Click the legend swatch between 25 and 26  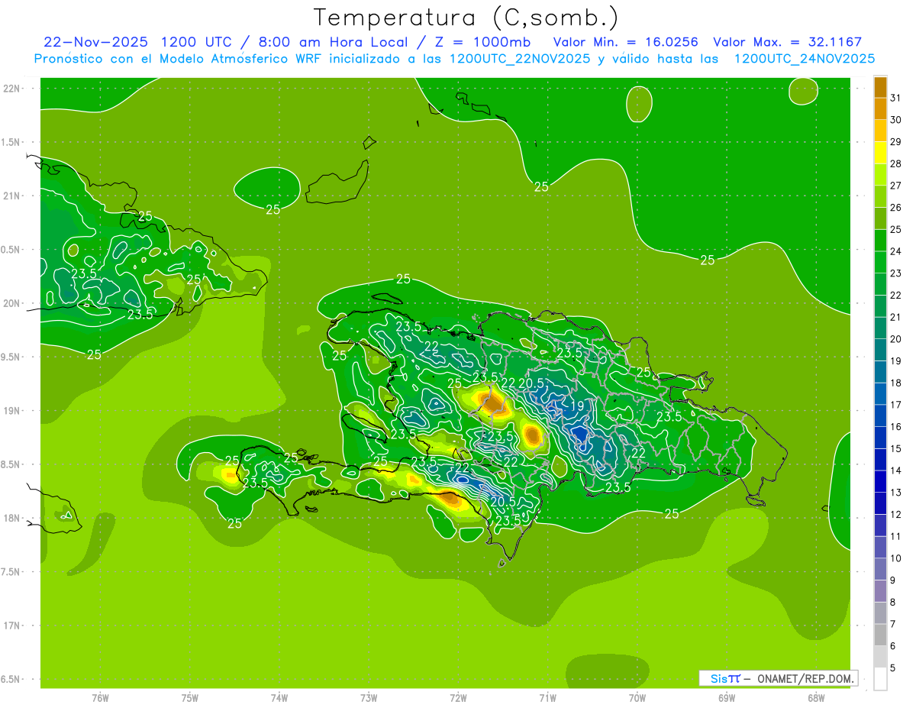[880, 219]
